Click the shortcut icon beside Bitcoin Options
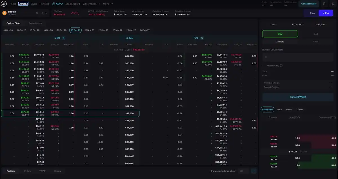The width and height of the screenshot is (338, 179). tap(37, 13)
